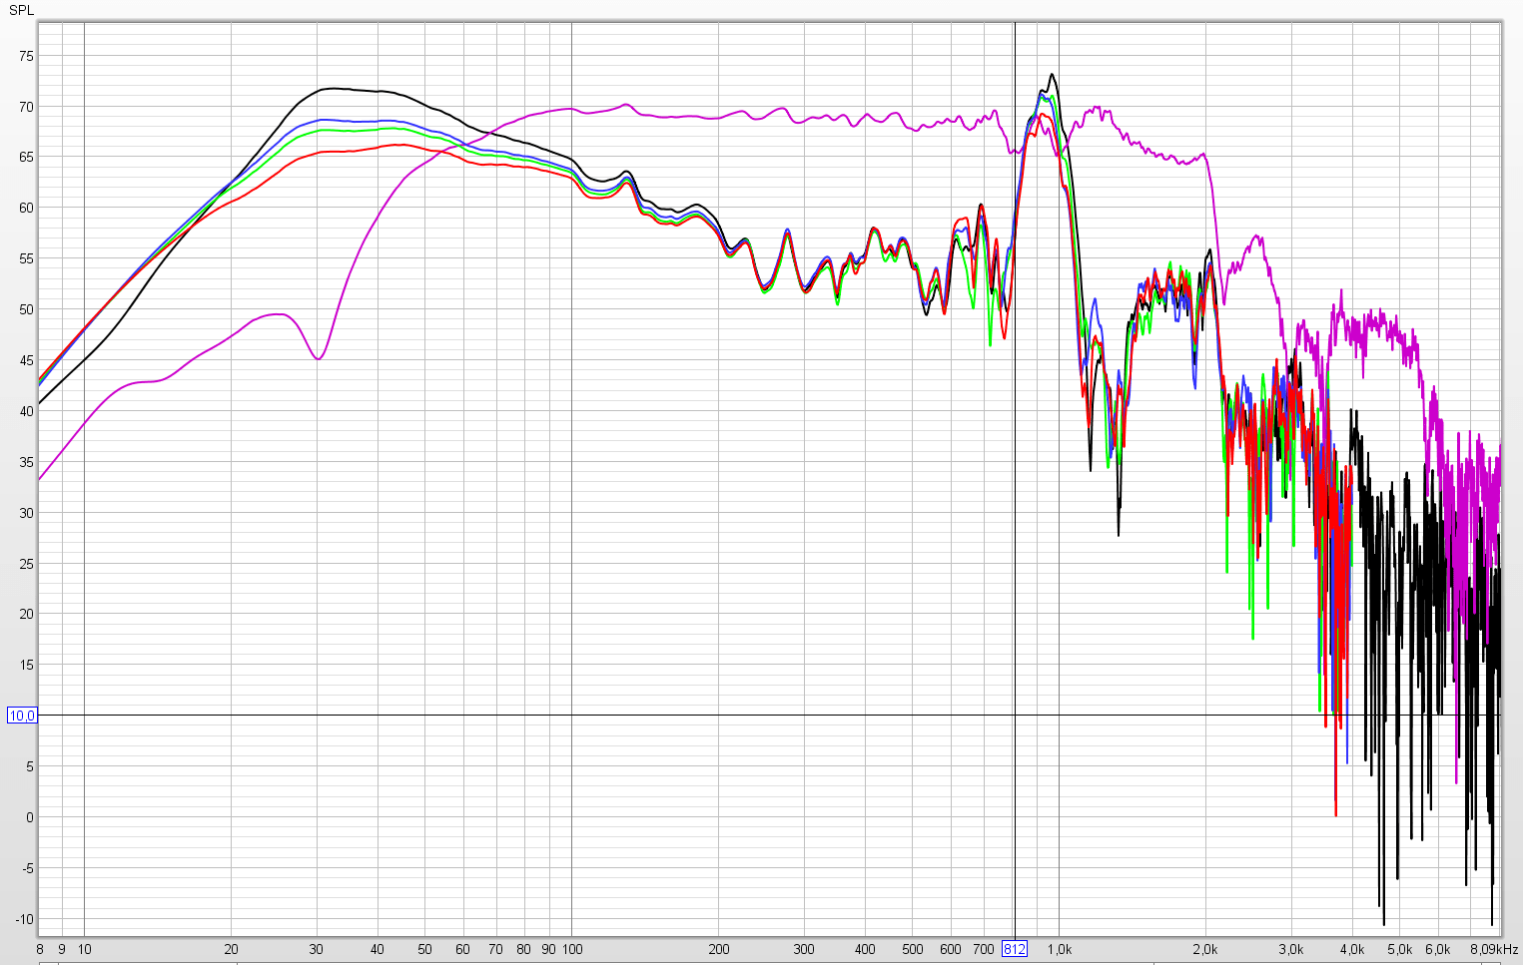The height and width of the screenshot is (965, 1523).
Task: Click the 4,0k frequency axis label
Action: pos(1352,950)
